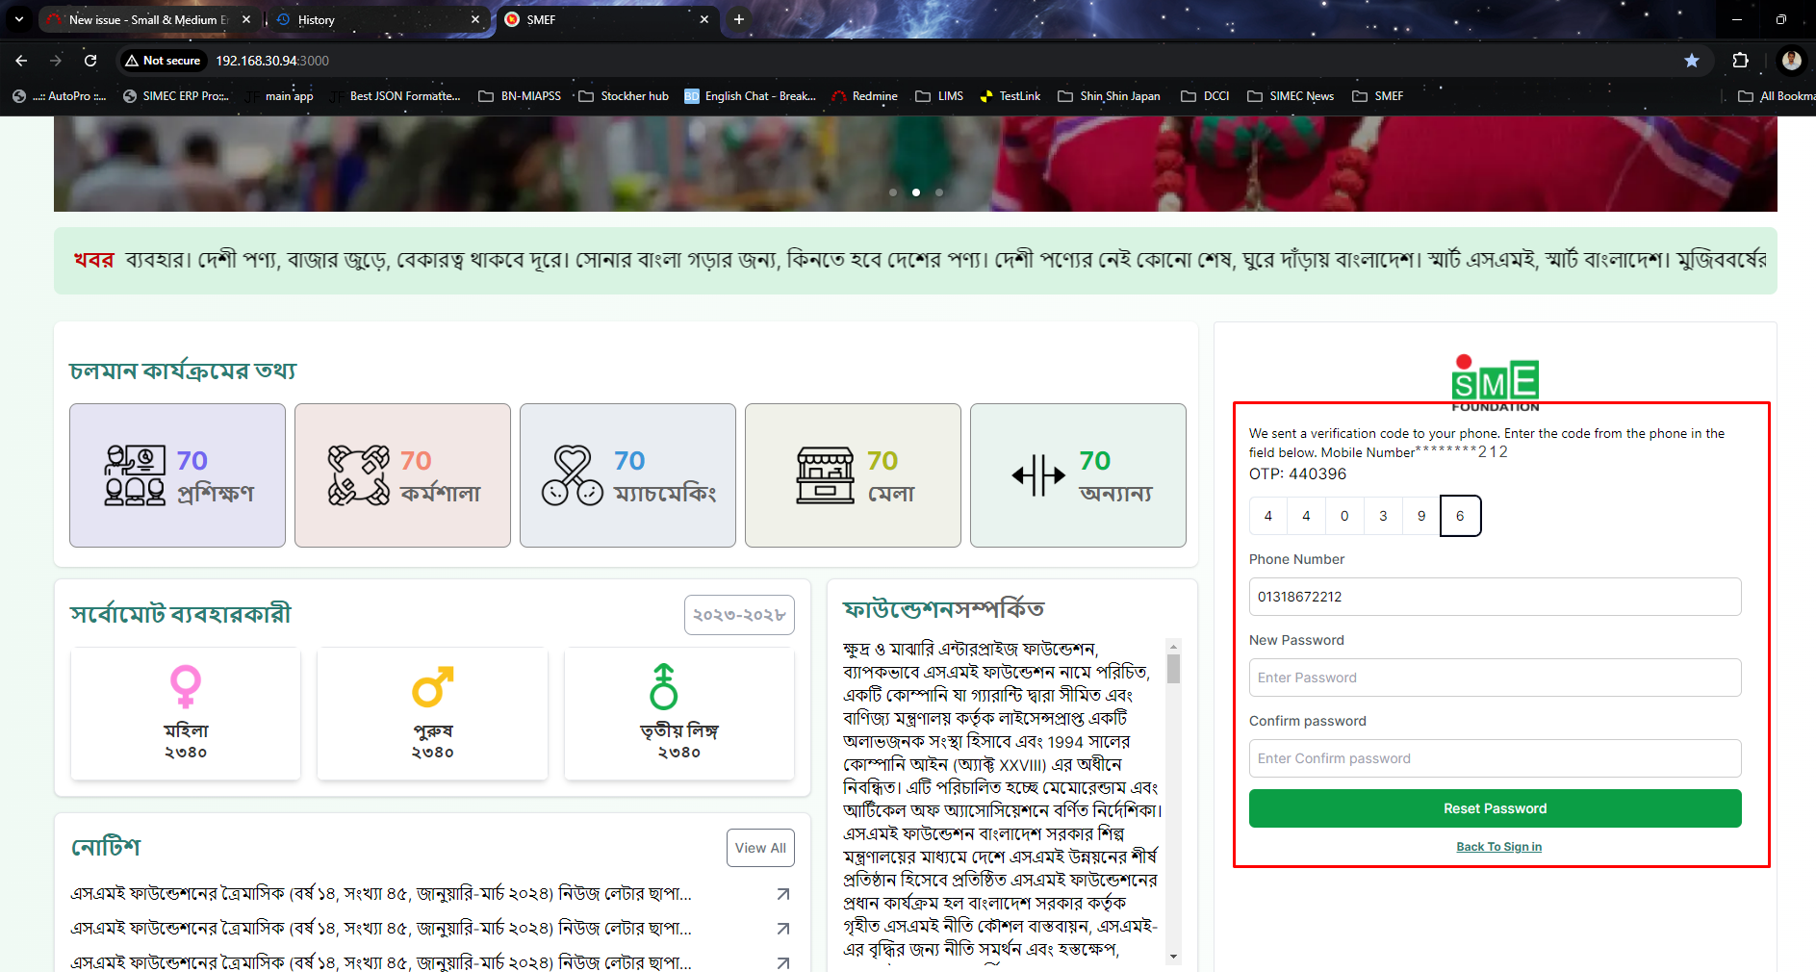Click the workshop (কর্মশালা) handshake icon
Image resolution: width=1816 pixels, height=972 pixels.
click(359, 475)
